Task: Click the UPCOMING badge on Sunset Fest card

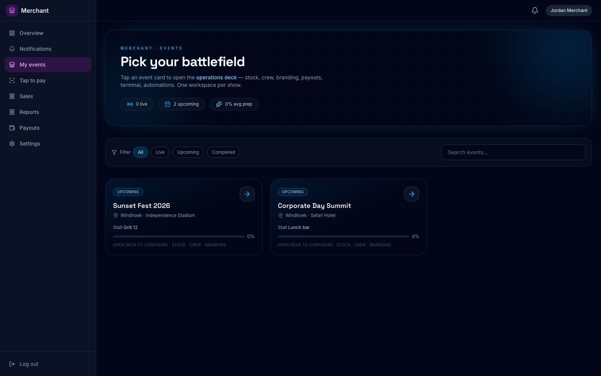Action: click(x=128, y=192)
